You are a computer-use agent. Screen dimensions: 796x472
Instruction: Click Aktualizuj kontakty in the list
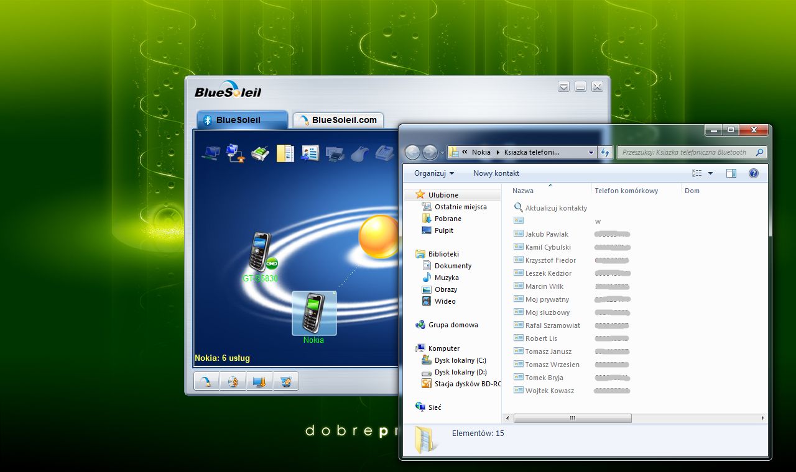click(x=556, y=208)
